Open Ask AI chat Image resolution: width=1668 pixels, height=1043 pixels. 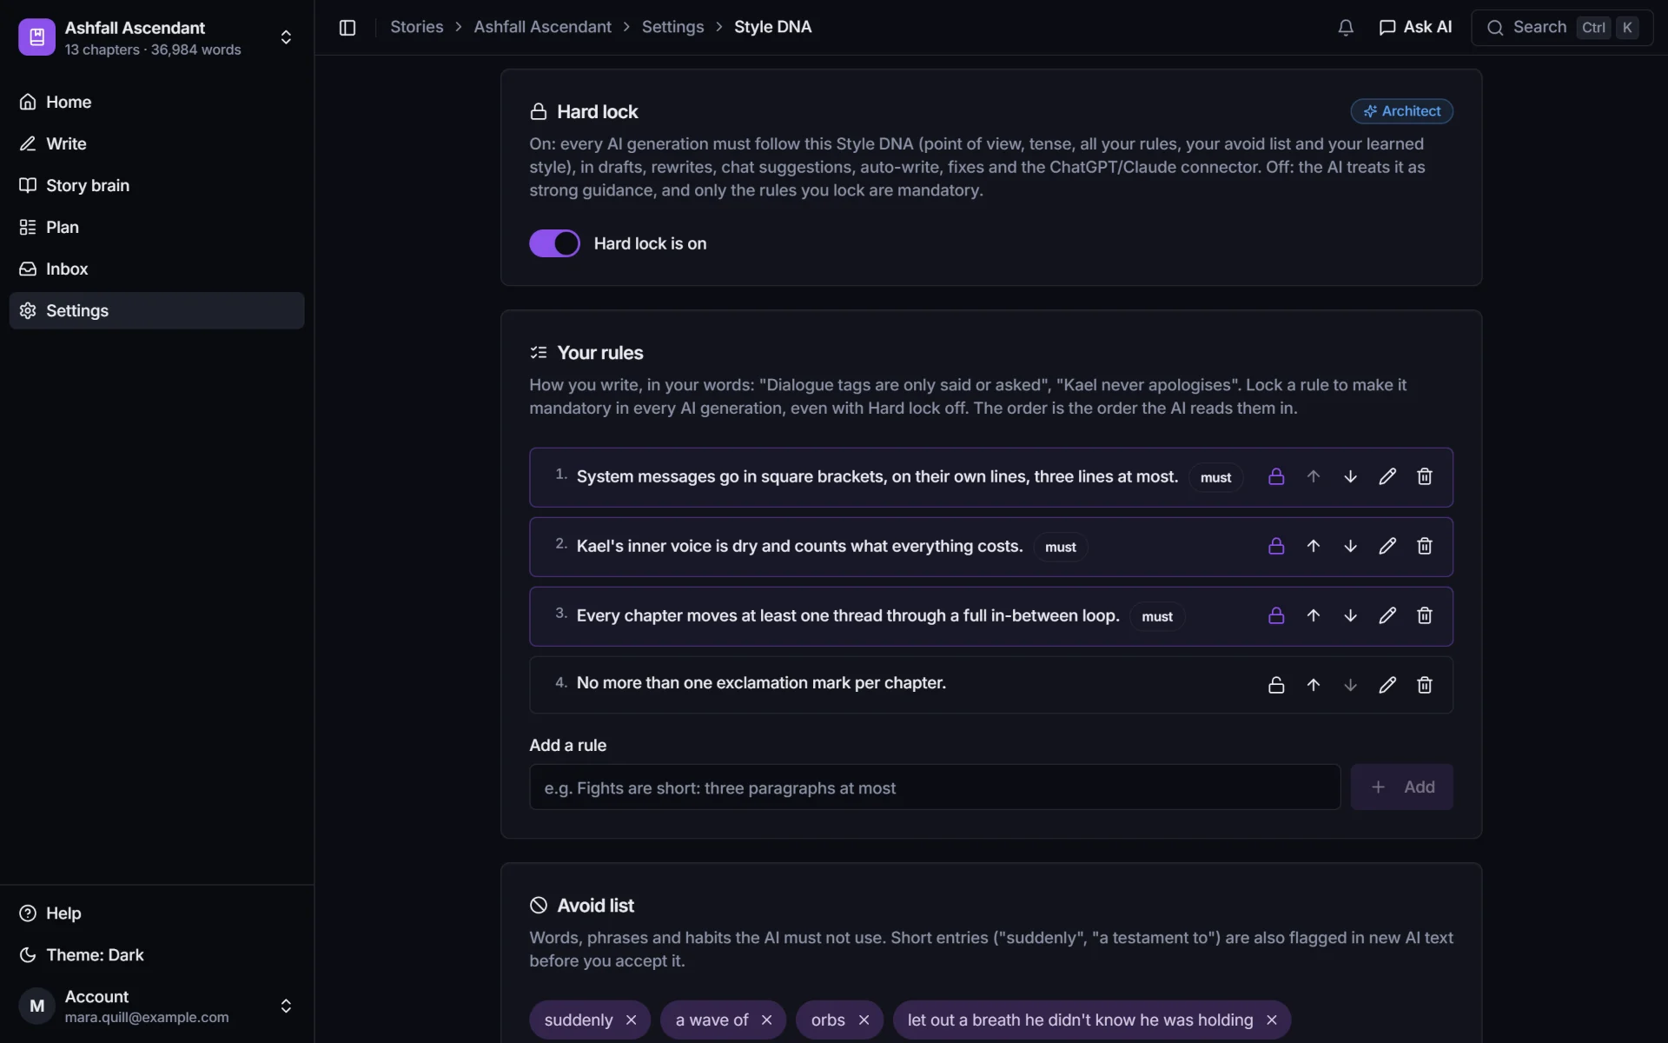click(x=1415, y=28)
